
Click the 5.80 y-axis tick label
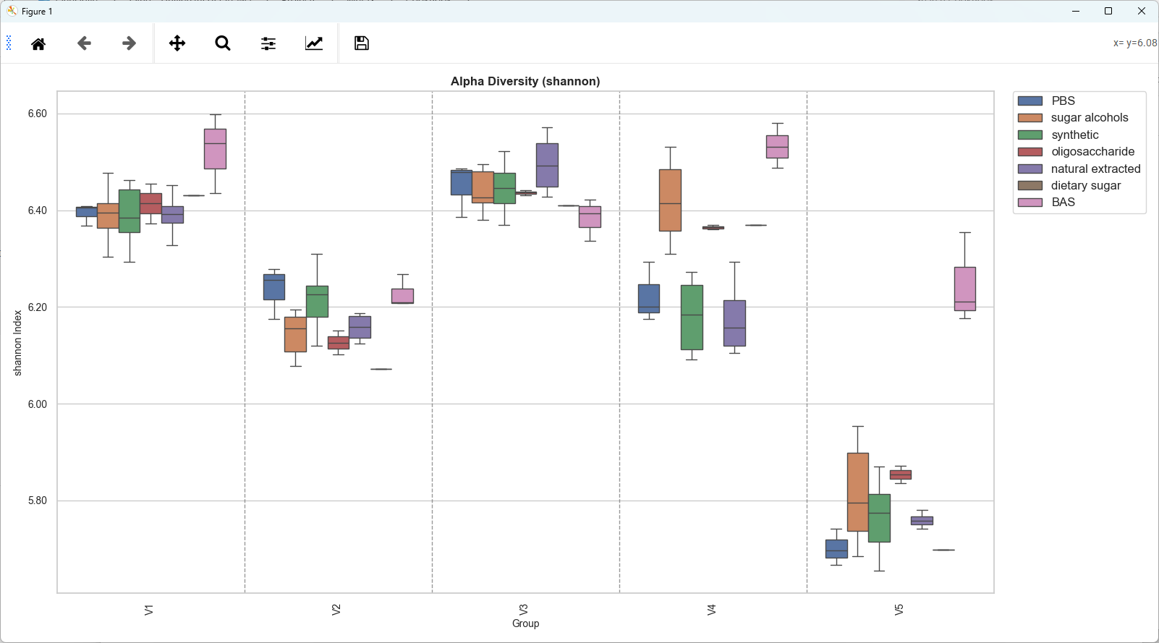click(x=38, y=501)
